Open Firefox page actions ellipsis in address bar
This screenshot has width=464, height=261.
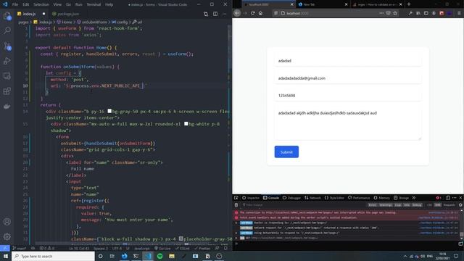pyautogui.click(x=381, y=13)
